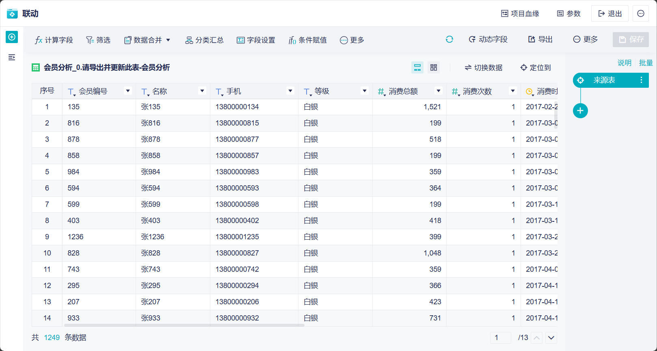Click the 导出 export button
This screenshot has height=351, width=657.
pyautogui.click(x=540, y=39)
